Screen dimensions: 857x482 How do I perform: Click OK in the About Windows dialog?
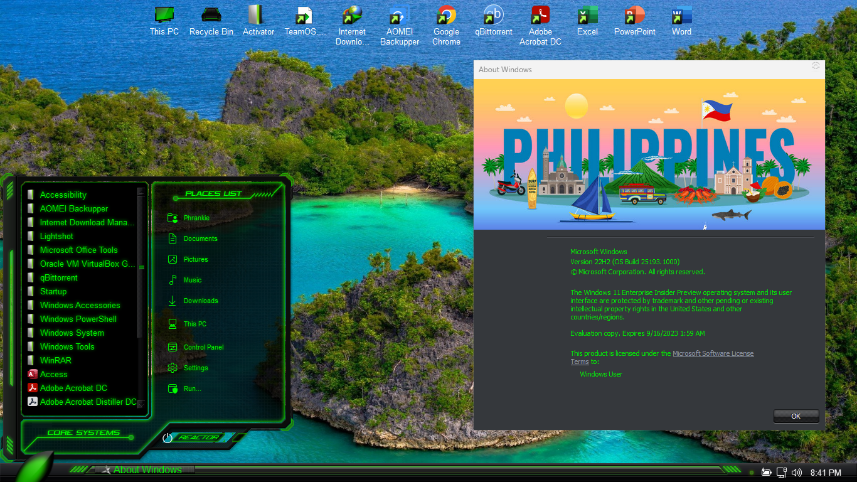point(796,416)
